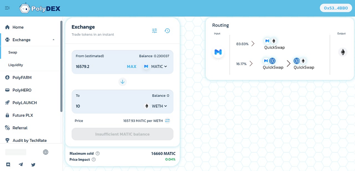Collapse the sidebar with the menu icon
Screen dimensions: 355x171
tap(7, 8)
